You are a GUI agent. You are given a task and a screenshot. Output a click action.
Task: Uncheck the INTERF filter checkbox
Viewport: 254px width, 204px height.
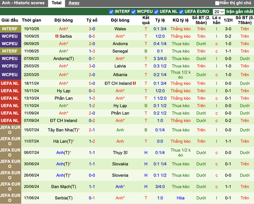pos(111,12)
